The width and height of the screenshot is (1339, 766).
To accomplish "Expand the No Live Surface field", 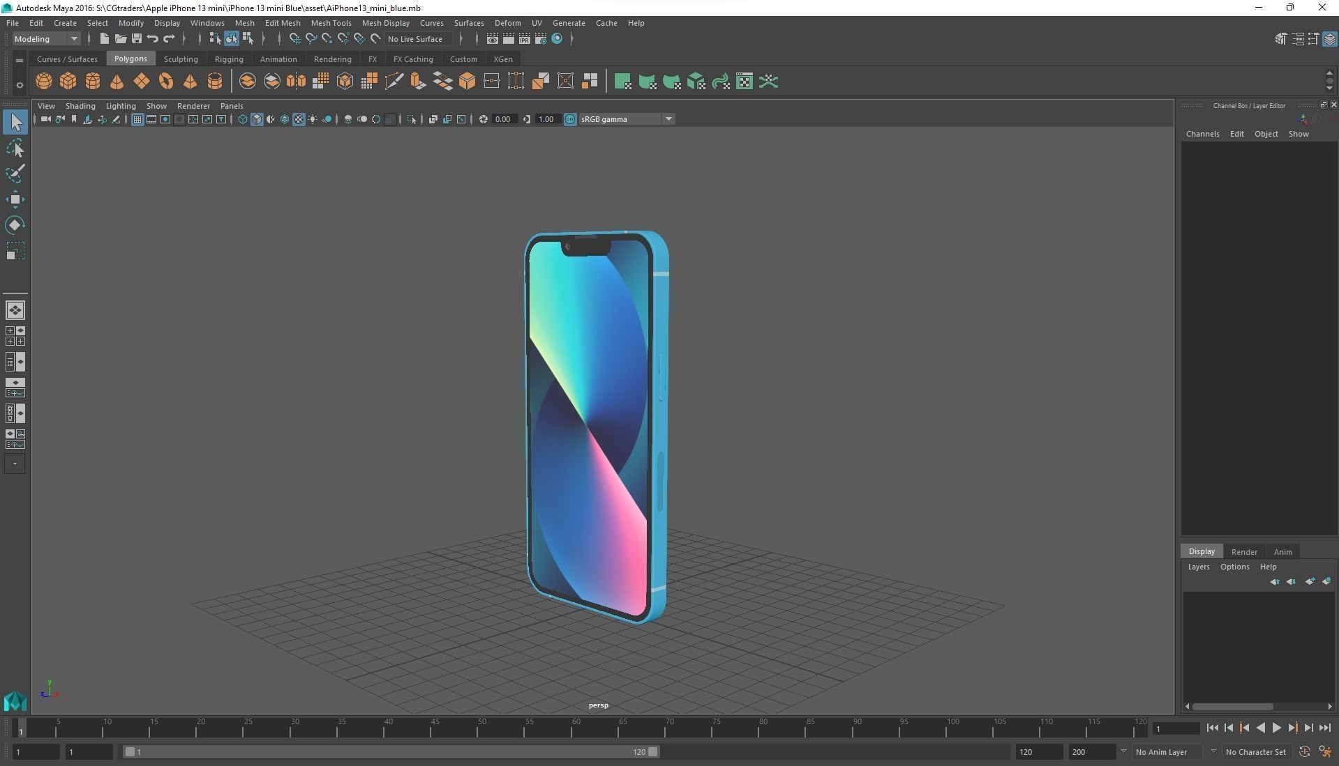I will tap(419, 39).
